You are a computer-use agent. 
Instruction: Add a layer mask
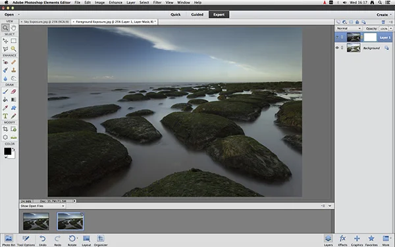point(351,22)
